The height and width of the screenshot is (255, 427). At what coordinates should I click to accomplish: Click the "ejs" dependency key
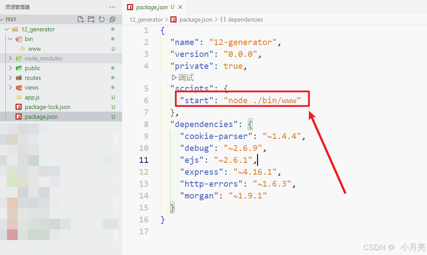[x=192, y=160]
